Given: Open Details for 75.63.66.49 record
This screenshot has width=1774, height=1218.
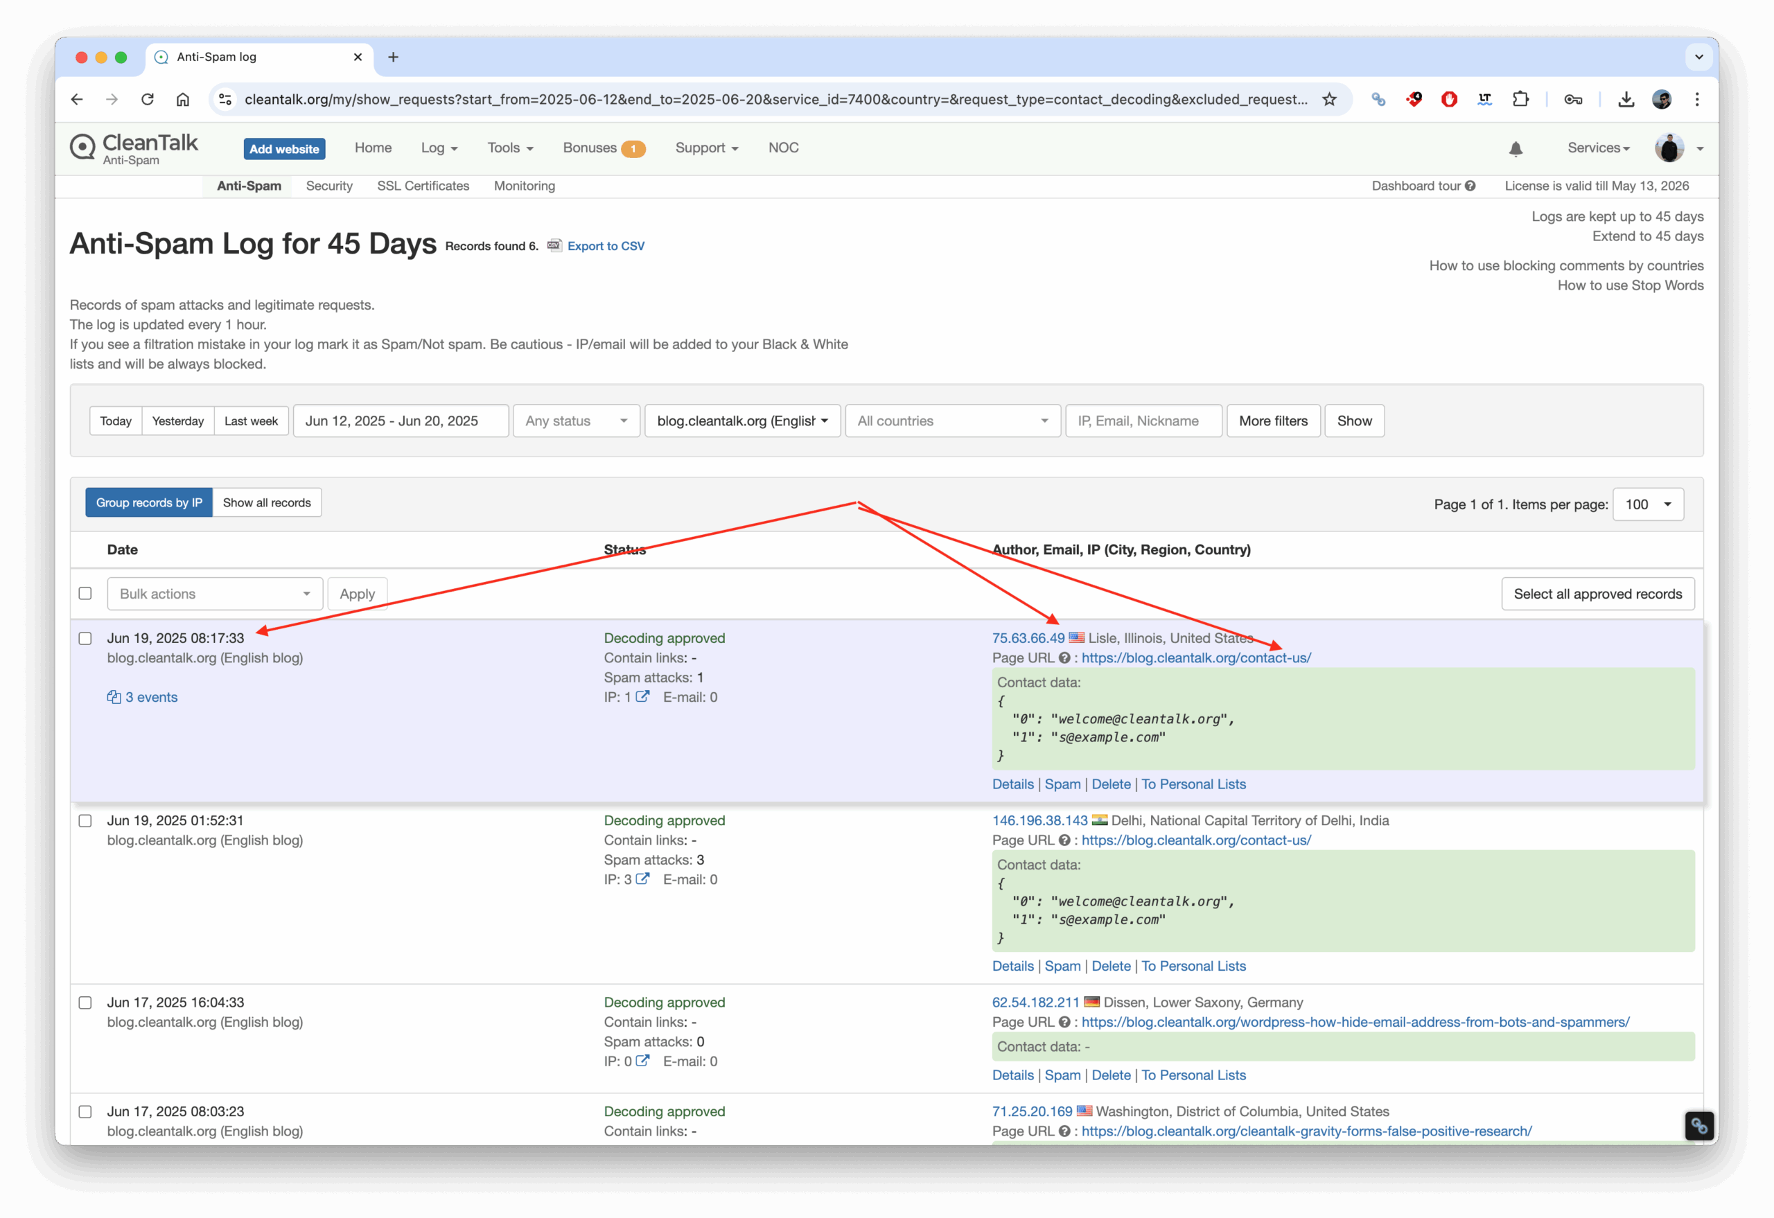Looking at the screenshot, I should 1012,784.
